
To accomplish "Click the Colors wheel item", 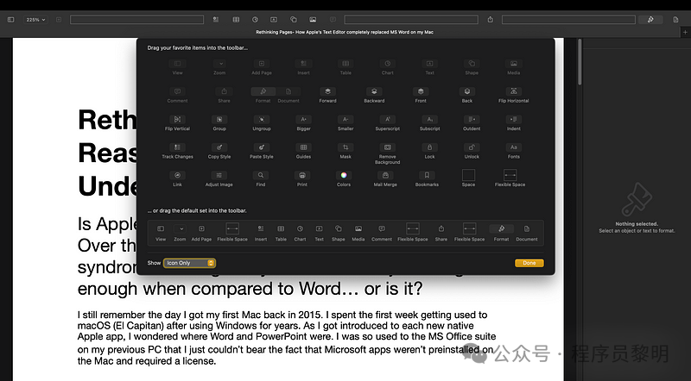I will pos(344,175).
